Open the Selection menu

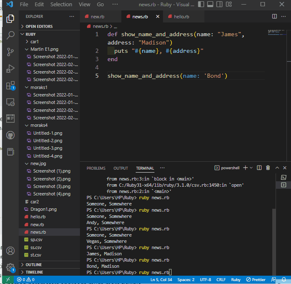pos(61,4)
